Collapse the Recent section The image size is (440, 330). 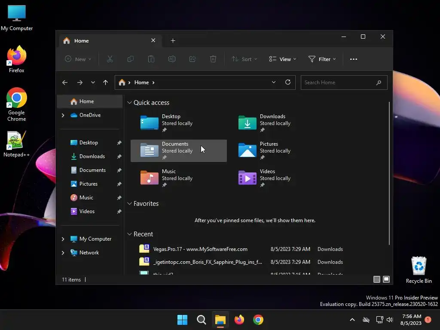pos(129,234)
